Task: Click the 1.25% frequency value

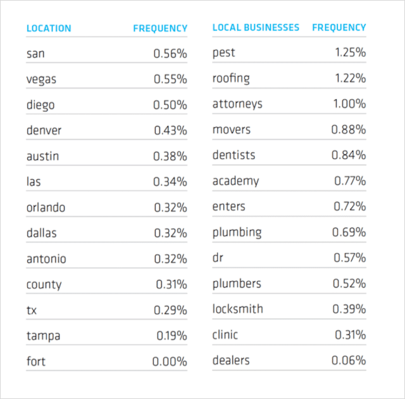Action: click(350, 53)
